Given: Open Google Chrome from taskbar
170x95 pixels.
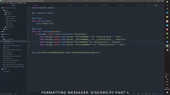Looking at the screenshot, I should pos(167,50).
